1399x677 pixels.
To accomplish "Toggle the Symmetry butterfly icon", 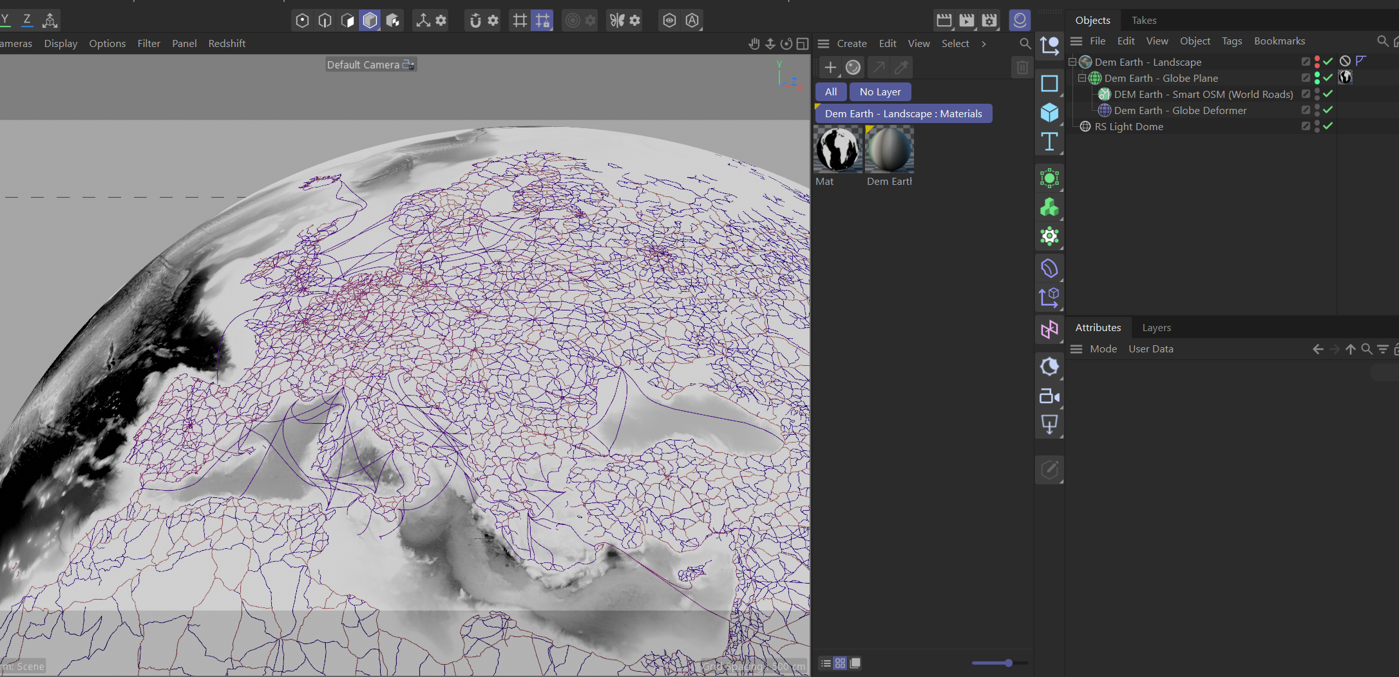I will pos(617,21).
